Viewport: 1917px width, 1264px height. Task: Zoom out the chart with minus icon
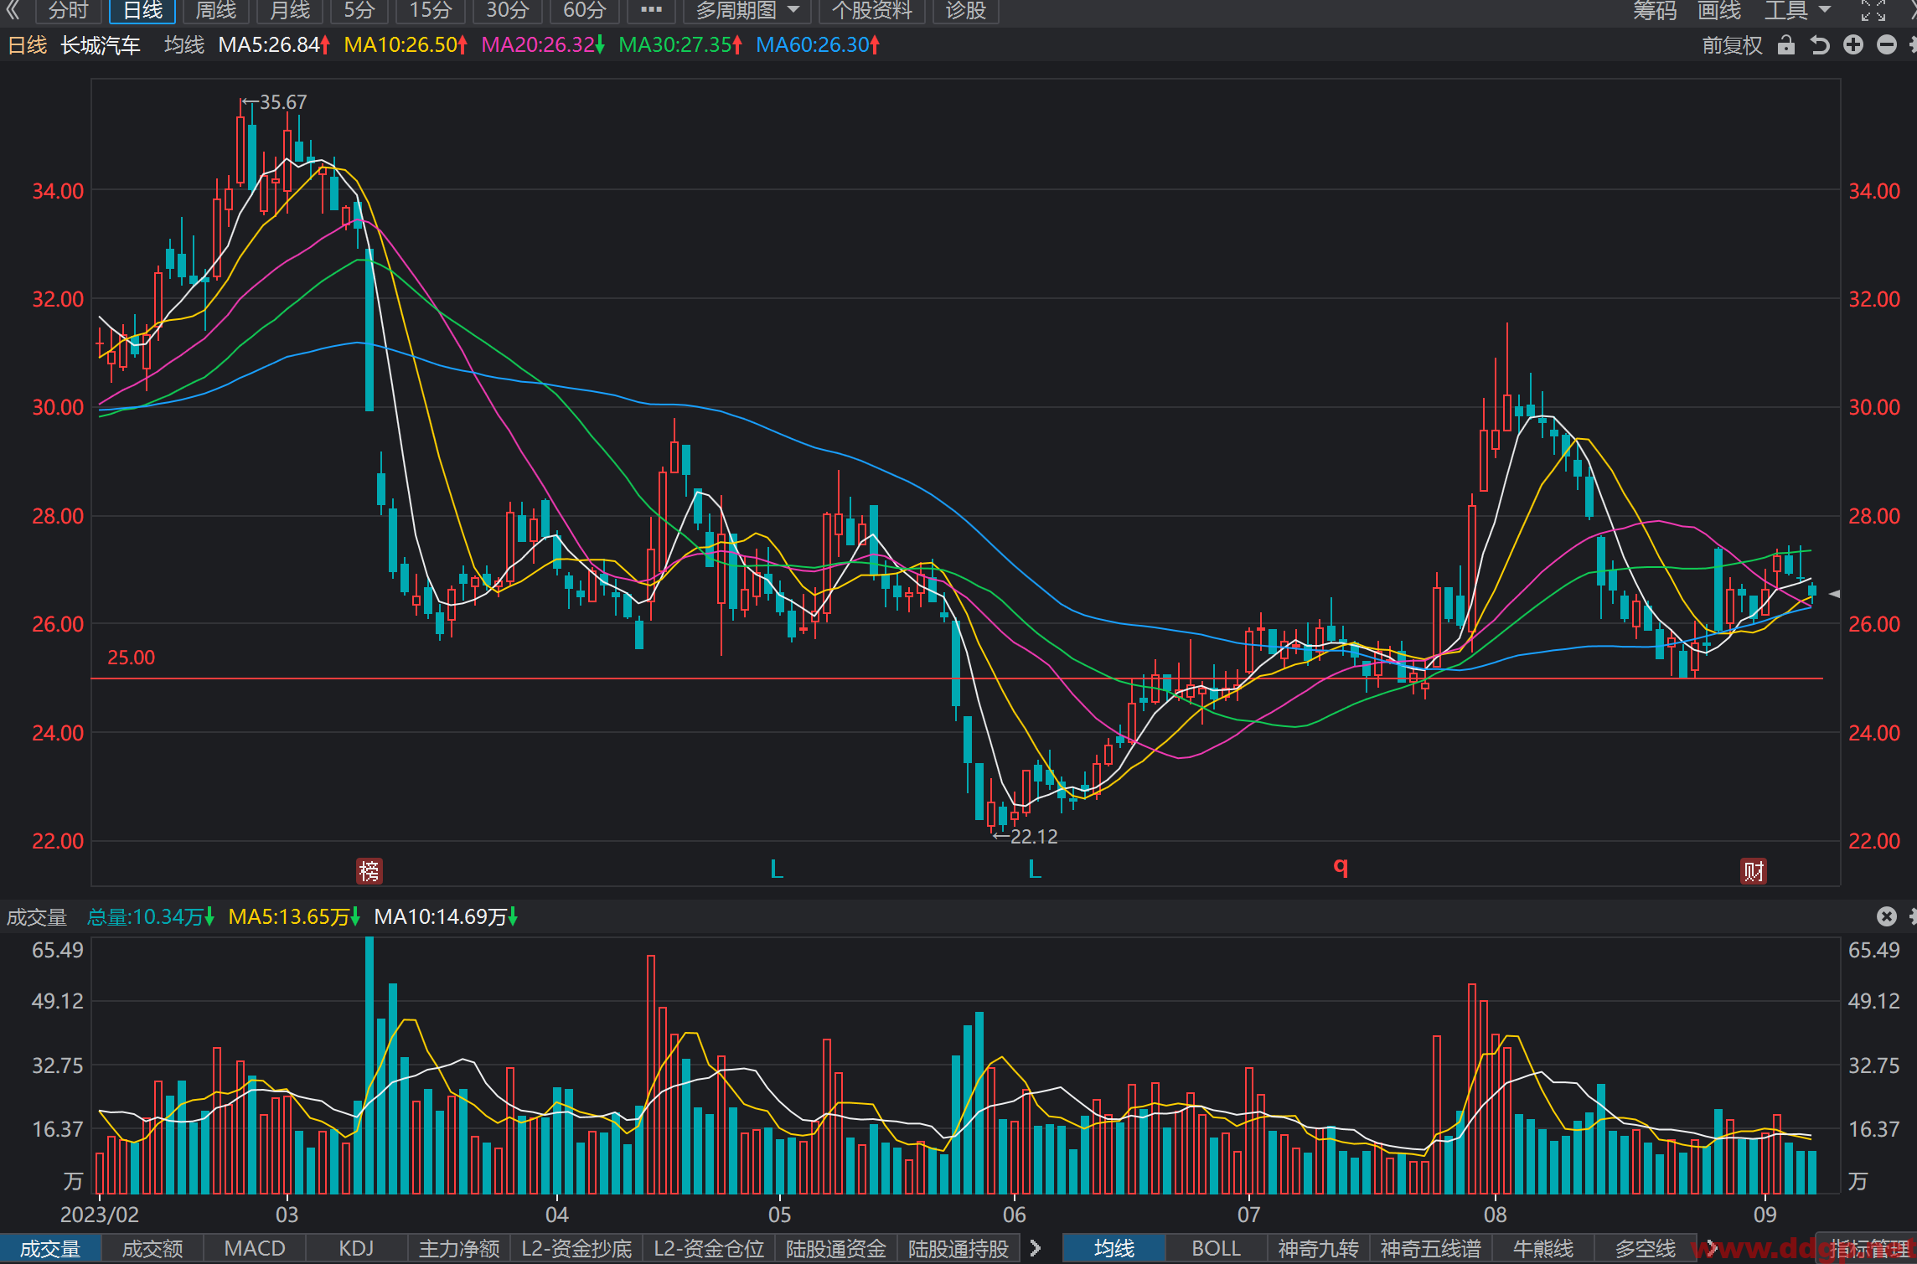pos(1887,45)
